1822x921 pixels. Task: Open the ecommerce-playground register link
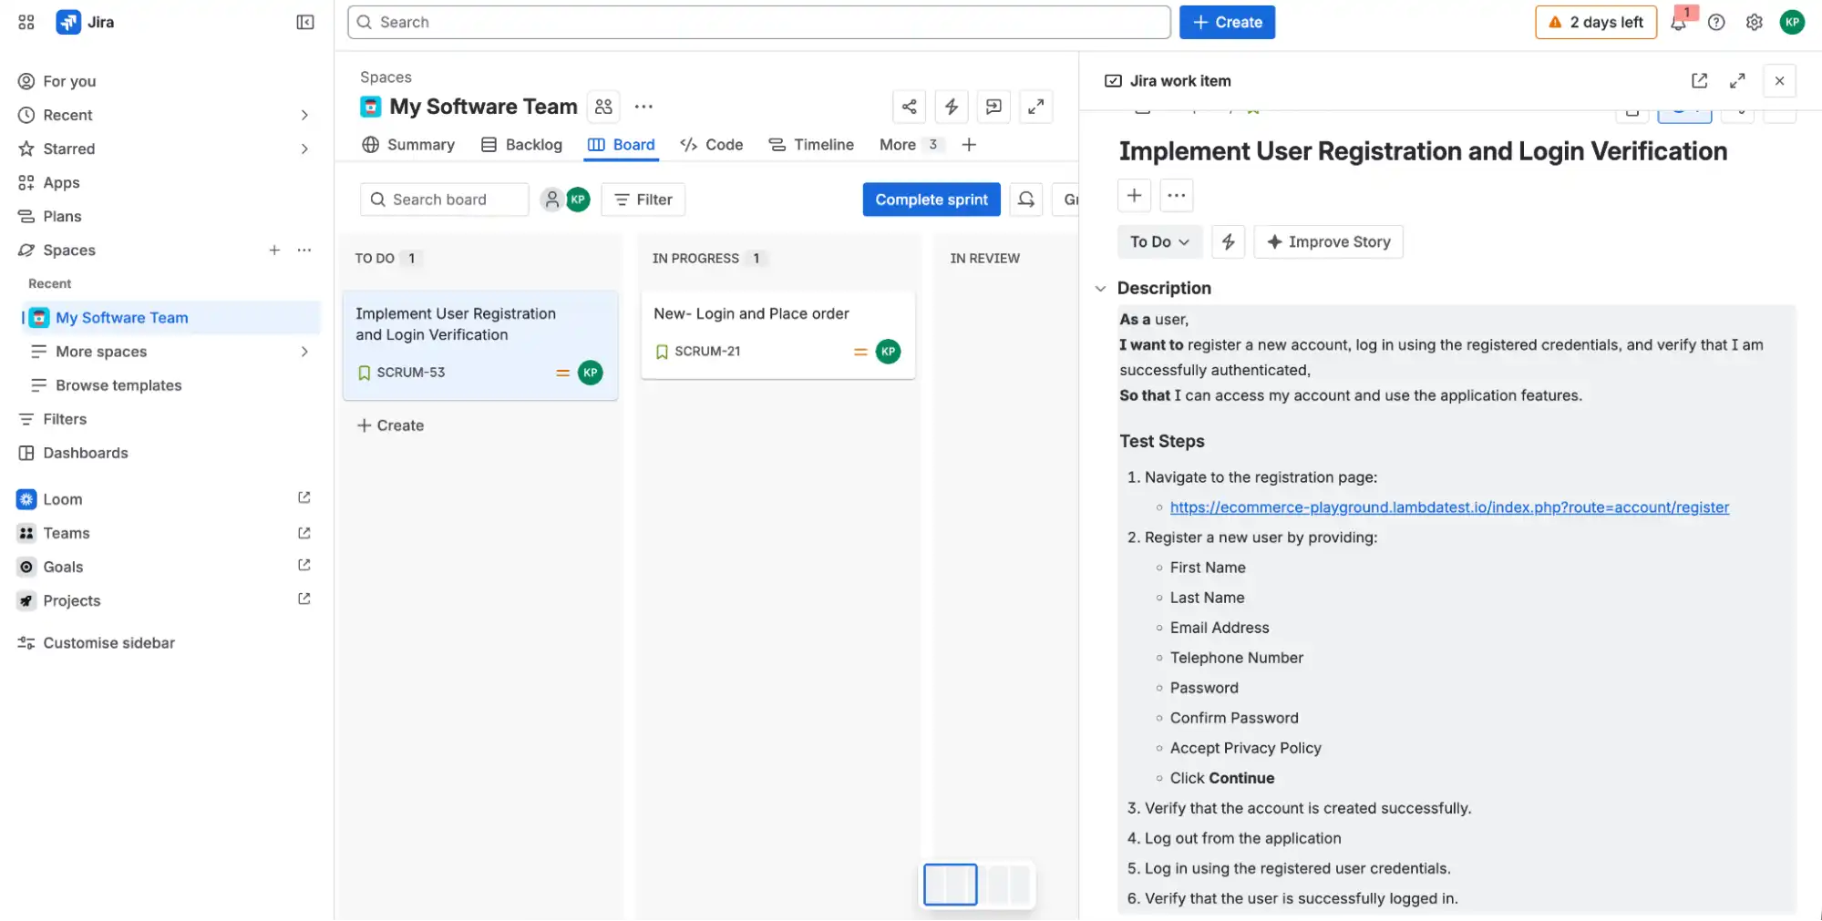click(1448, 507)
